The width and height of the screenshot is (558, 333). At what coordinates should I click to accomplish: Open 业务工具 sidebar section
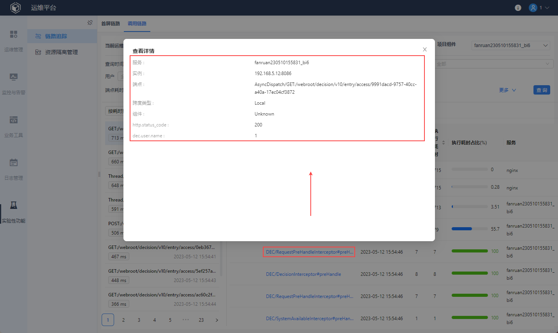tap(14, 127)
